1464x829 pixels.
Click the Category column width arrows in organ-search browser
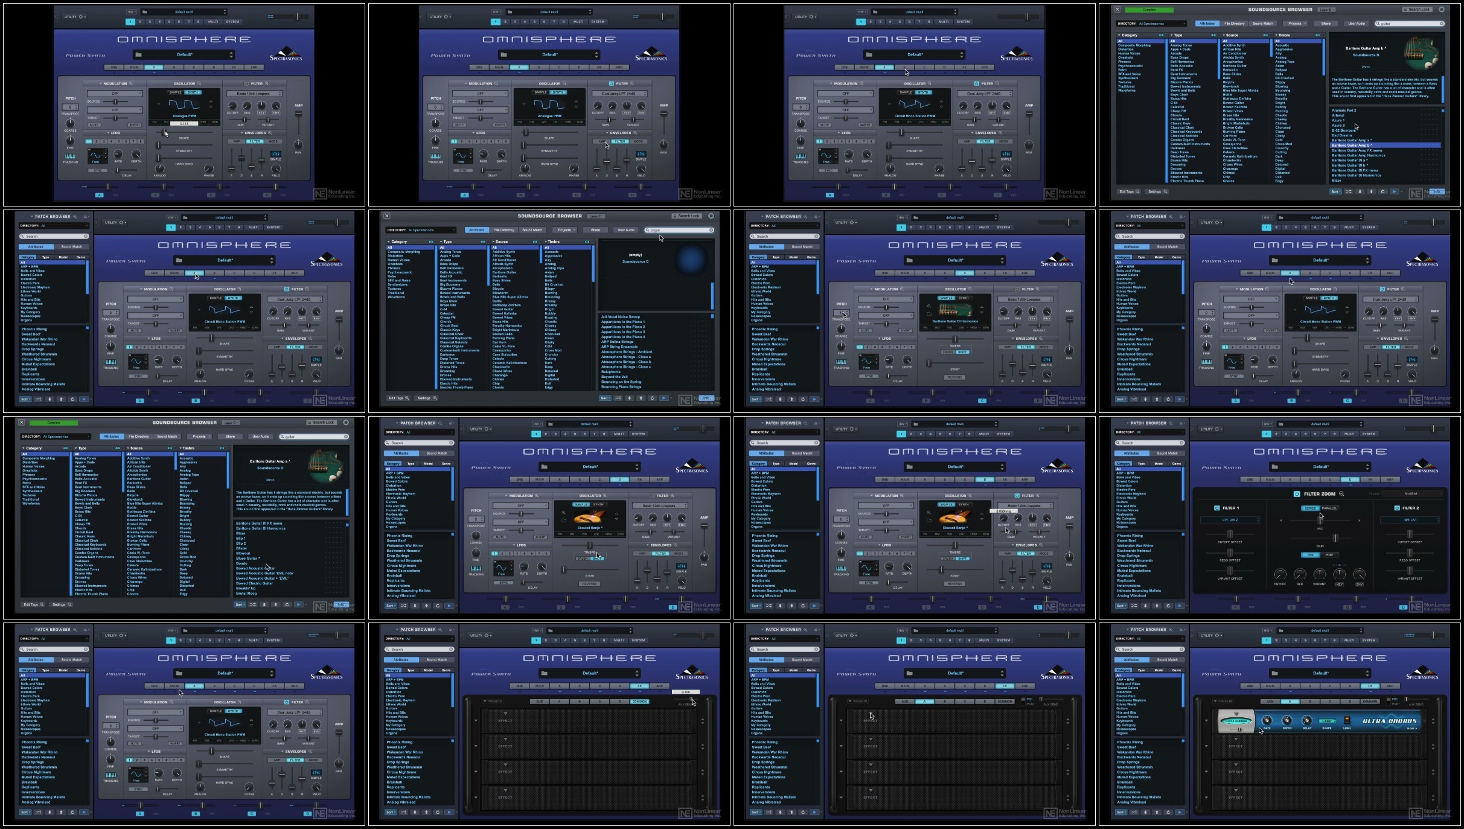[430, 242]
